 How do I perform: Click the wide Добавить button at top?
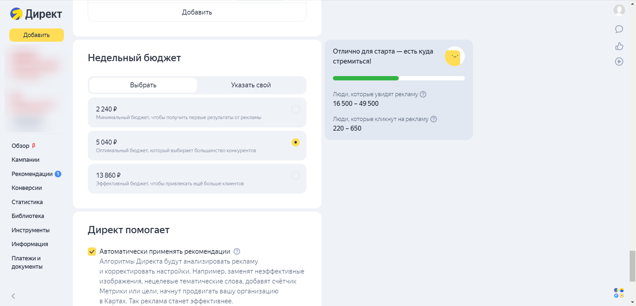[x=197, y=12]
